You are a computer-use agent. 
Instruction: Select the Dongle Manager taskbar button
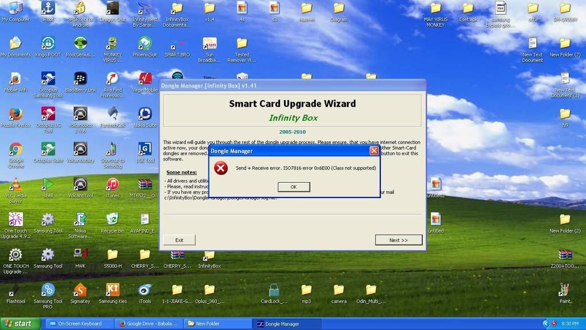click(x=287, y=324)
